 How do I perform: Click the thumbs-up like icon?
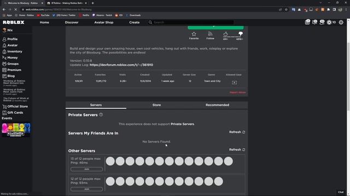(225, 34)
